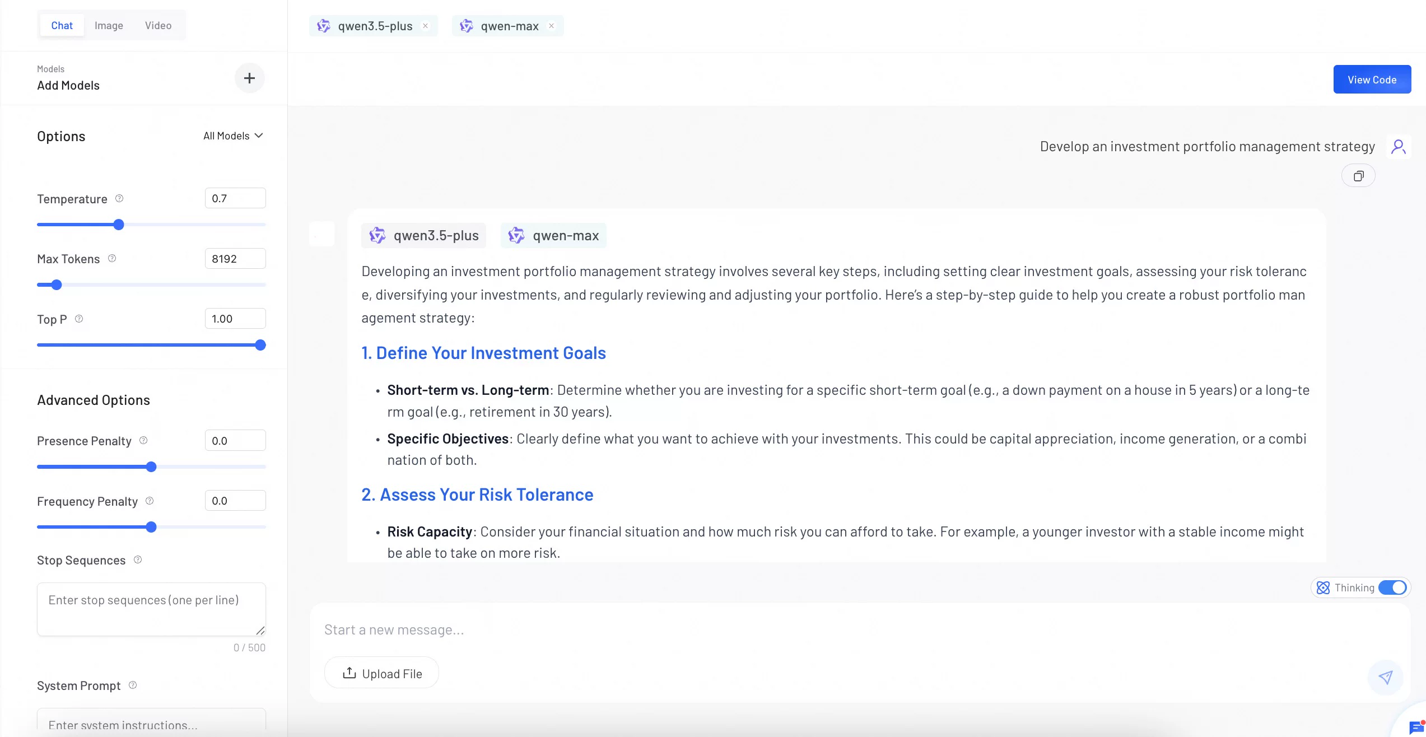1426x737 pixels.
Task: Click the Max Tokens value field 8192
Action: tap(235, 259)
